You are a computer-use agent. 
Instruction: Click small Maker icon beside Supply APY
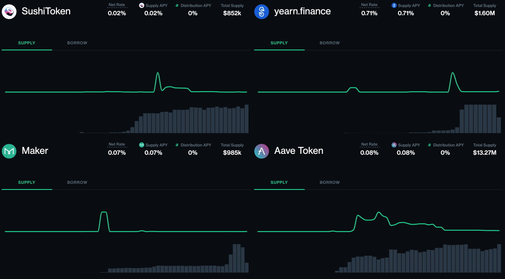pyautogui.click(x=141, y=145)
